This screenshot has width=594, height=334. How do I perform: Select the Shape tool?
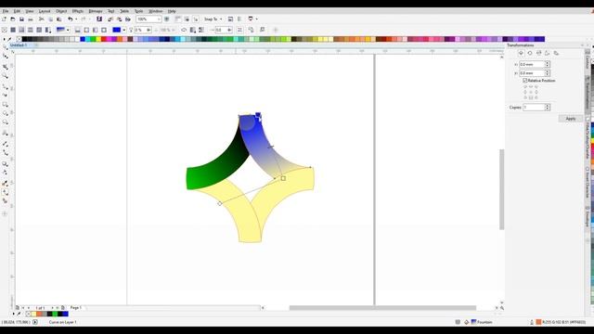coord(6,56)
